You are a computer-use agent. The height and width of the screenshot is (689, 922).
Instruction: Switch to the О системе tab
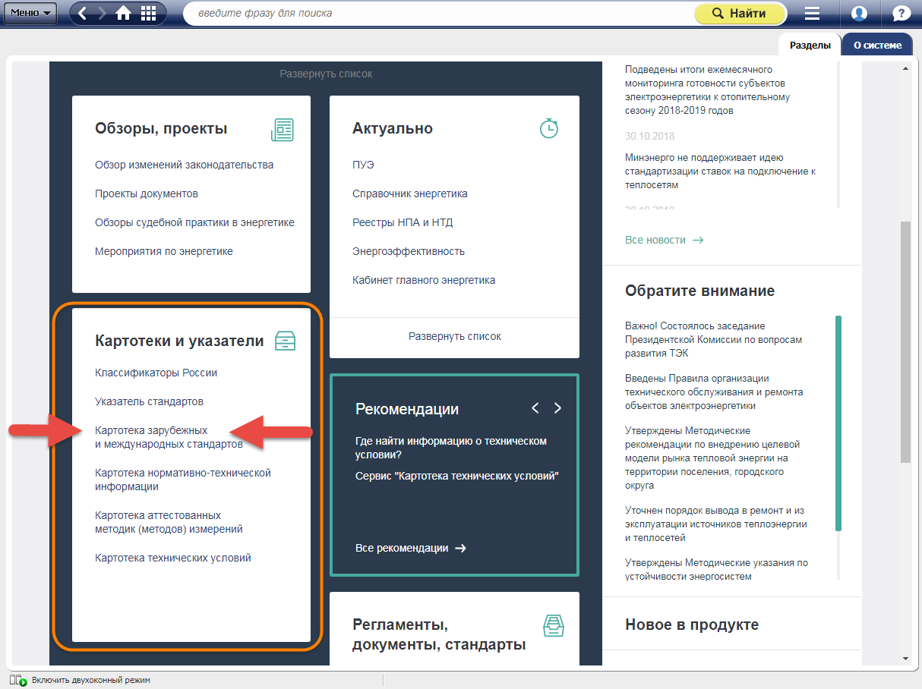click(877, 45)
